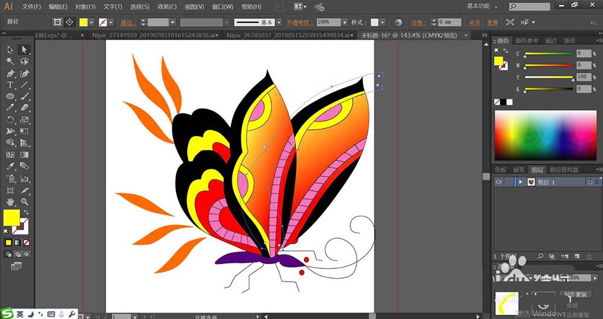The height and width of the screenshot is (319, 603).
Task: Open arrange documents dropdown
Action: click(300, 7)
